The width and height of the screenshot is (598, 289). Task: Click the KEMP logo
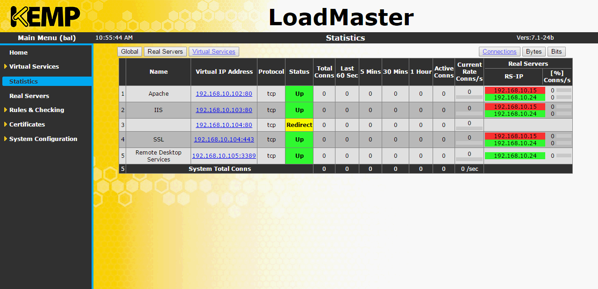click(45, 17)
